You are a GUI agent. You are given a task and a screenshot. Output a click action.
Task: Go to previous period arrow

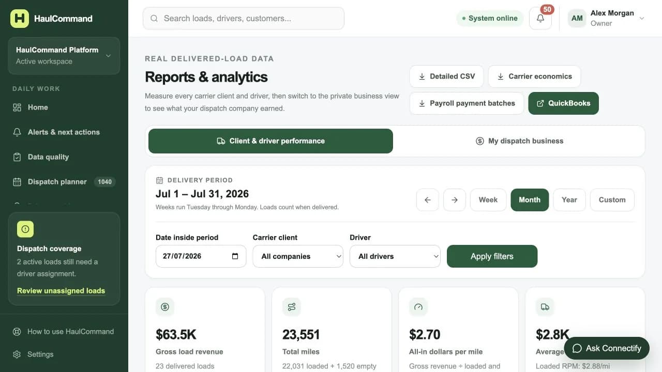428,200
